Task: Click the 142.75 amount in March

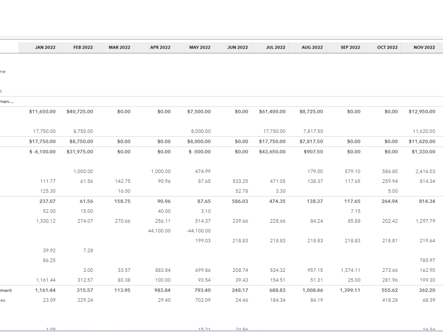Action: (x=123, y=181)
